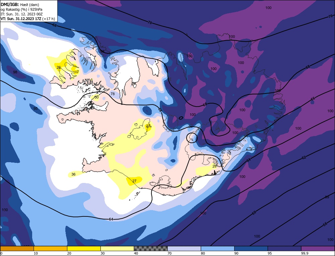
Task: Click the 'IT: Sun. 31. 12. 2023 00Z' line
Action: (x=21, y=14)
